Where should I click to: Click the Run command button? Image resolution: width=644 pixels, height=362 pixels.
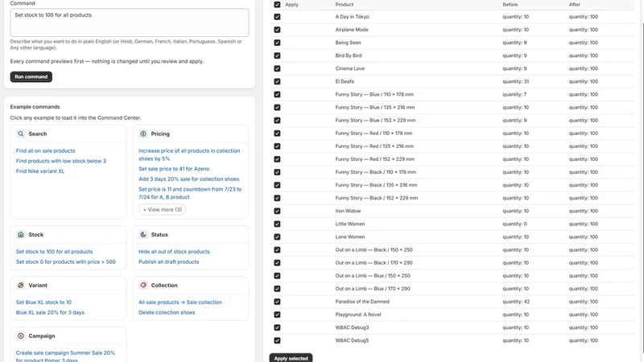click(31, 76)
